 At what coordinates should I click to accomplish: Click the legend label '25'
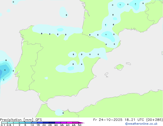click(50, 125)
